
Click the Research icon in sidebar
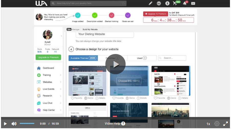39,96
